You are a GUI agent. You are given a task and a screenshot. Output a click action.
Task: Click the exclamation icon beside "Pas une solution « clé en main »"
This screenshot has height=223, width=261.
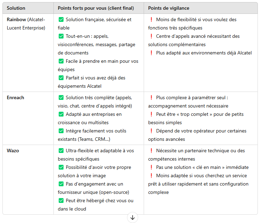click(151, 168)
